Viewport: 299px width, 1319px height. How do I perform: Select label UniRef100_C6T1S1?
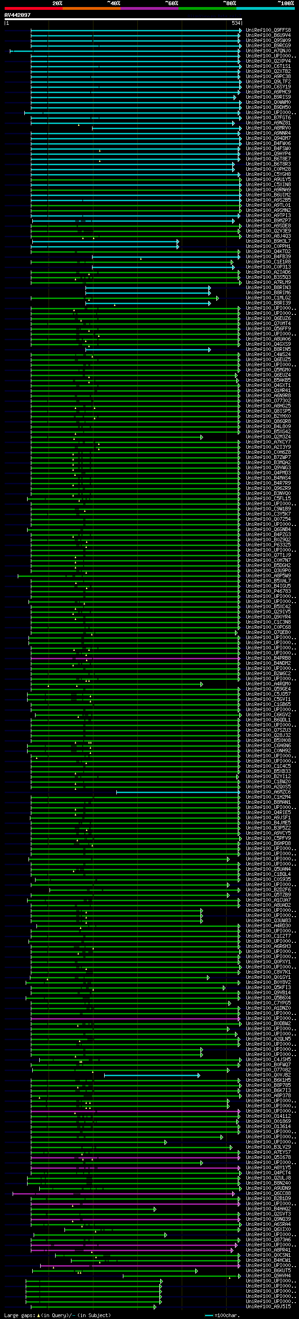pos(268,66)
